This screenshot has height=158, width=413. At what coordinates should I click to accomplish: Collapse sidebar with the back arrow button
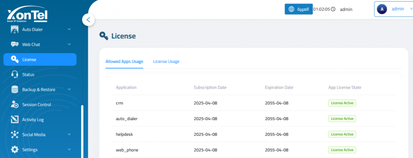pos(88,20)
